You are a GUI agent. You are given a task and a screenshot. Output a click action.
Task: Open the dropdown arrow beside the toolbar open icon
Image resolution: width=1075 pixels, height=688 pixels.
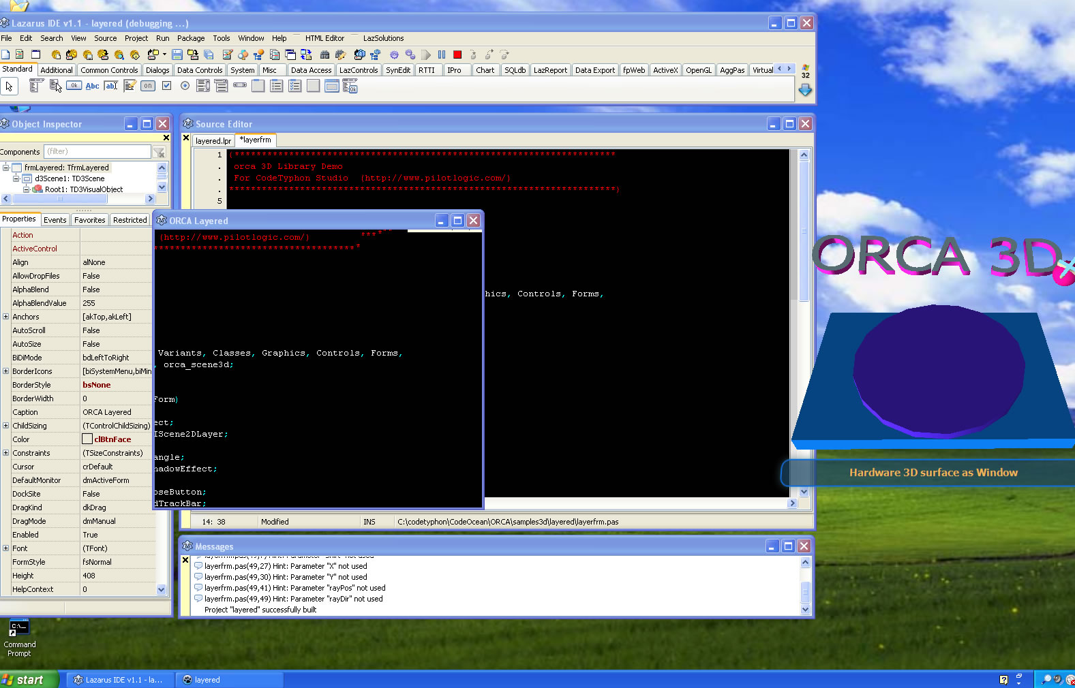(x=164, y=54)
